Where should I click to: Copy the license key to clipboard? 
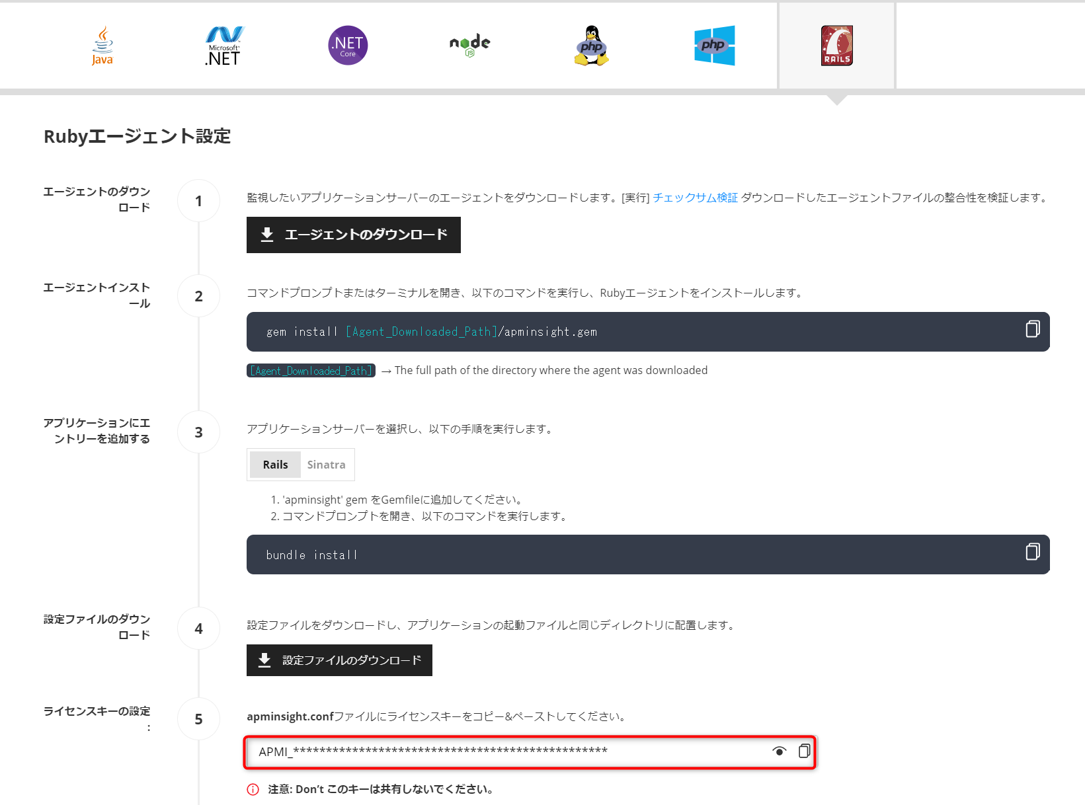(x=804, y=751)
